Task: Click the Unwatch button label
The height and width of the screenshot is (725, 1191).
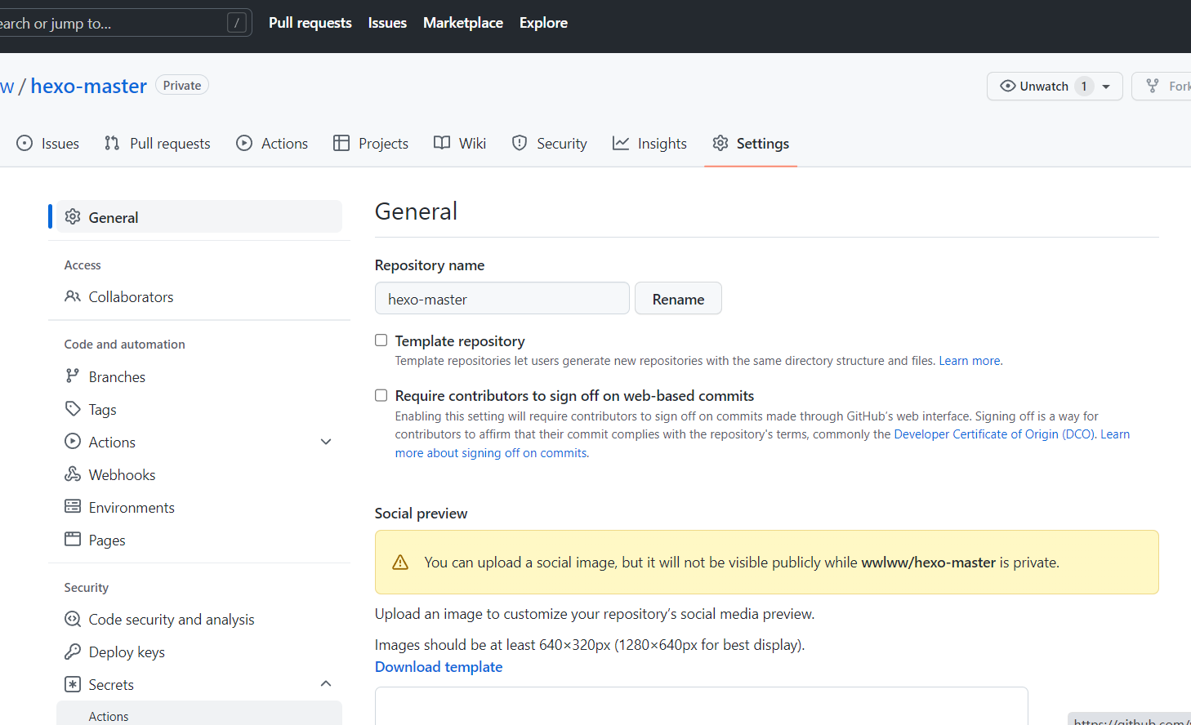Action: pos(1044,86)
